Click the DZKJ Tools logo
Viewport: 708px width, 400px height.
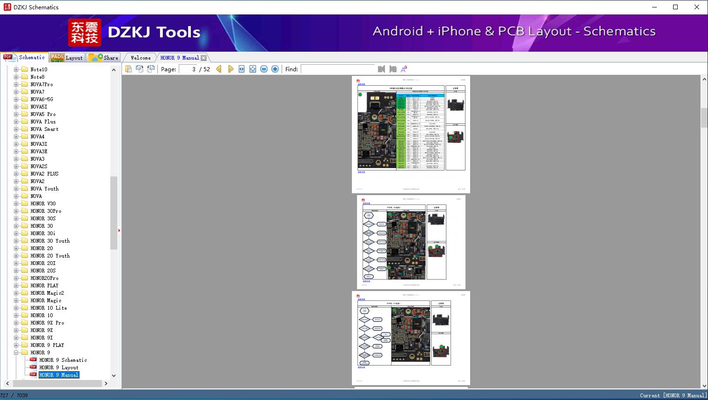tap(85, 32)
